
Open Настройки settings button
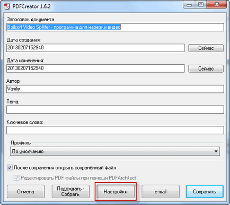click(116, 192)
